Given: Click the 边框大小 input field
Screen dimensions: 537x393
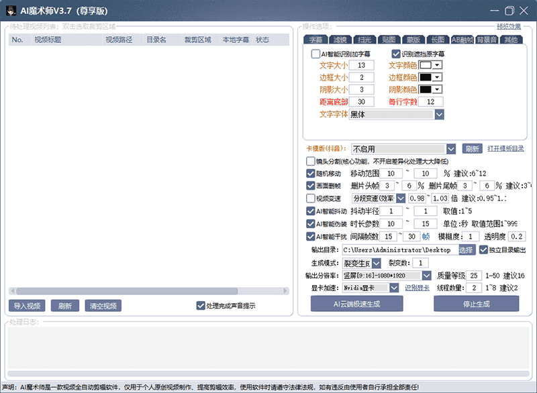Looking at the screenshot, I should (361, 77).
